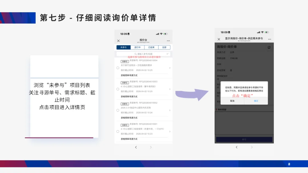The height and width of the screenshot is (173, 308).
Task: Click battery icon in 报价台 phone status bar
Action: tap(166, 34)
